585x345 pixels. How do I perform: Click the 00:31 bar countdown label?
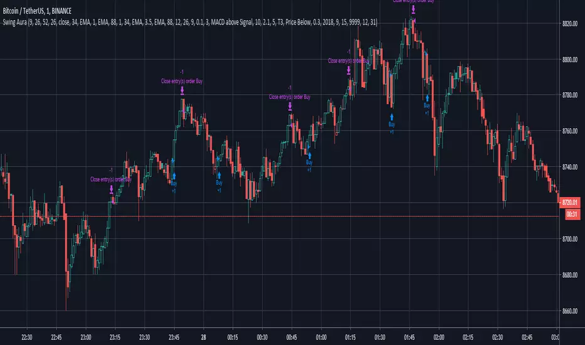pos(572,214)
